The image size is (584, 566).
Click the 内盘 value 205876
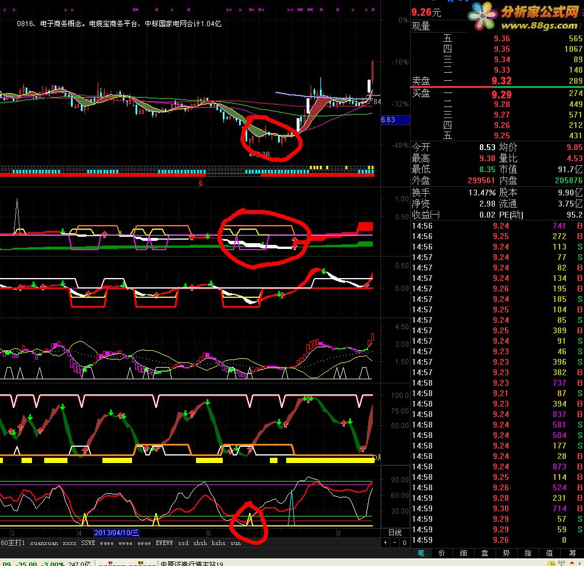click(569, 180)
